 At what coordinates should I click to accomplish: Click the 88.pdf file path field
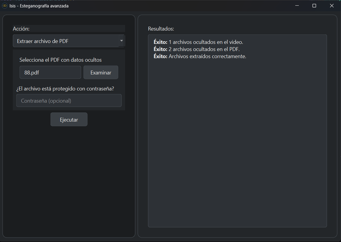50,73
